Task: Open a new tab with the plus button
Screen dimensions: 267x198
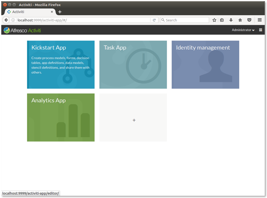Action: click(x=60, y=12)
